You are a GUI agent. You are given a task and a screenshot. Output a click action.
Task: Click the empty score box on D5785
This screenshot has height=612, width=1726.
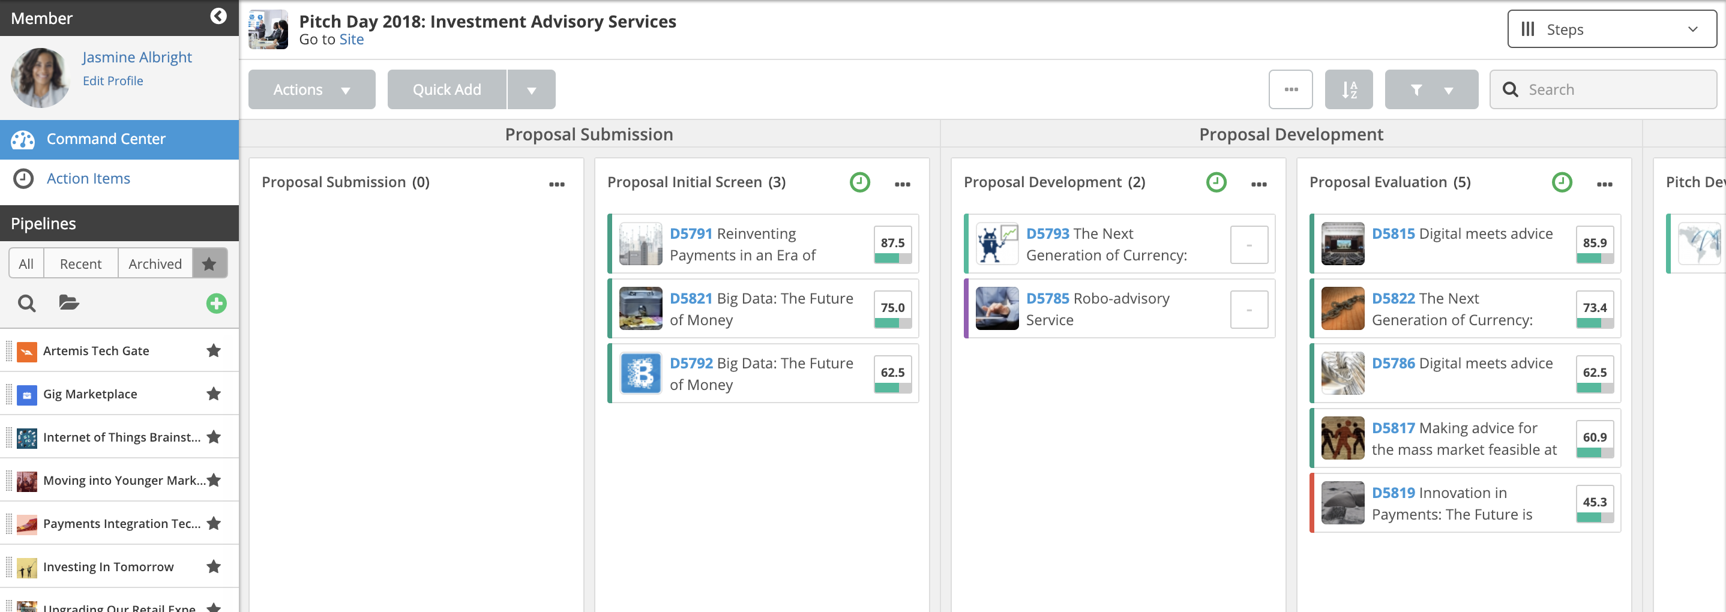coord(1249,310)
